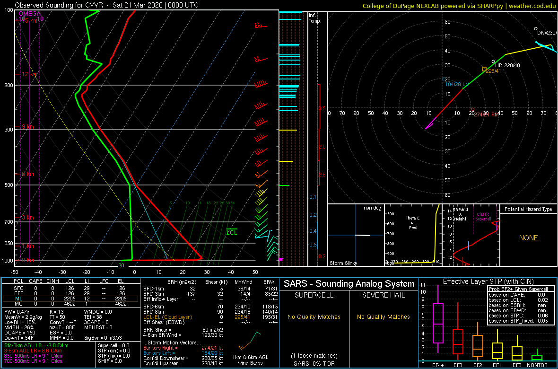Screen dimensions: 558x369
Task: Select the EFF parcel row
Action: 70,293
